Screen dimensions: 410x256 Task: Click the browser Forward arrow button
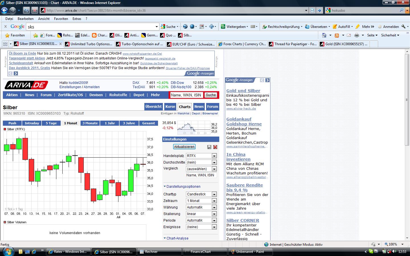point(13,11)
